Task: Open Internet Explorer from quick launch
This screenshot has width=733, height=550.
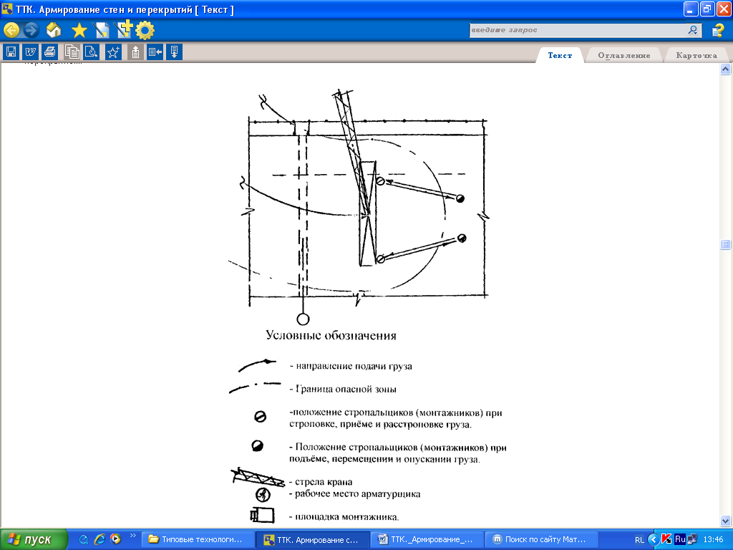Action: [x=99, y=539]
